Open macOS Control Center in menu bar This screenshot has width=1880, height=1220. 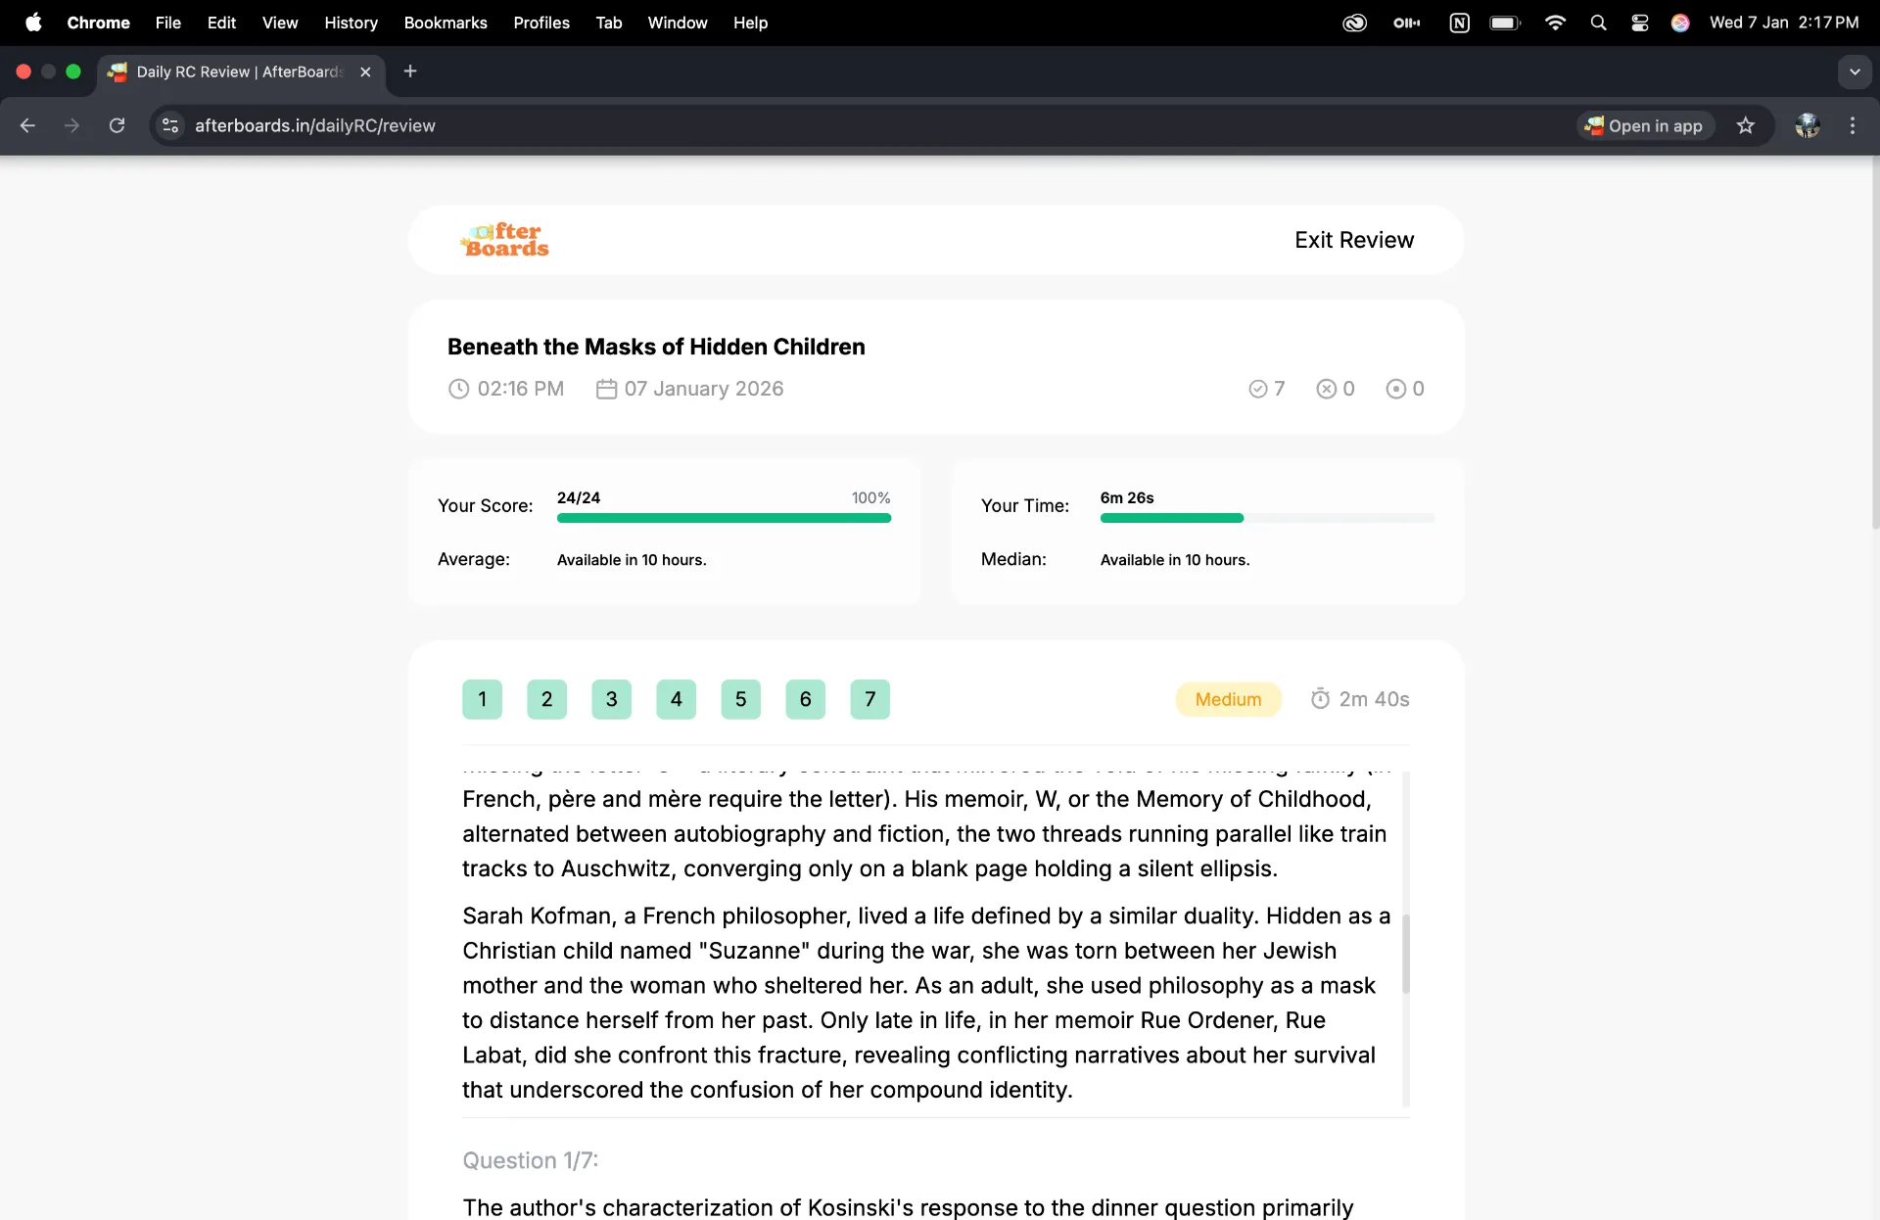(x=1640, y=23)
